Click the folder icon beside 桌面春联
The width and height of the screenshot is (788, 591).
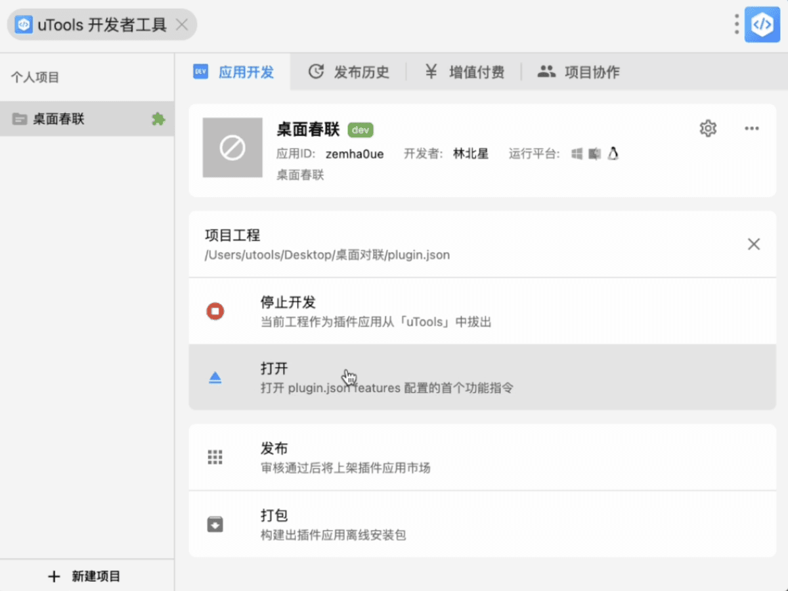[x=20, y=120]
